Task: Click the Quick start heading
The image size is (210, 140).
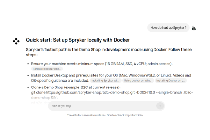Action: click(x=78, y=40)
